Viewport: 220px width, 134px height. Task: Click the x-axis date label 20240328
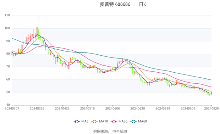click(x=37, y=109)
